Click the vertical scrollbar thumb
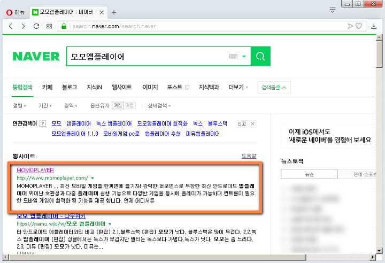This screenshot has width=385, height=263. point(379,54)
